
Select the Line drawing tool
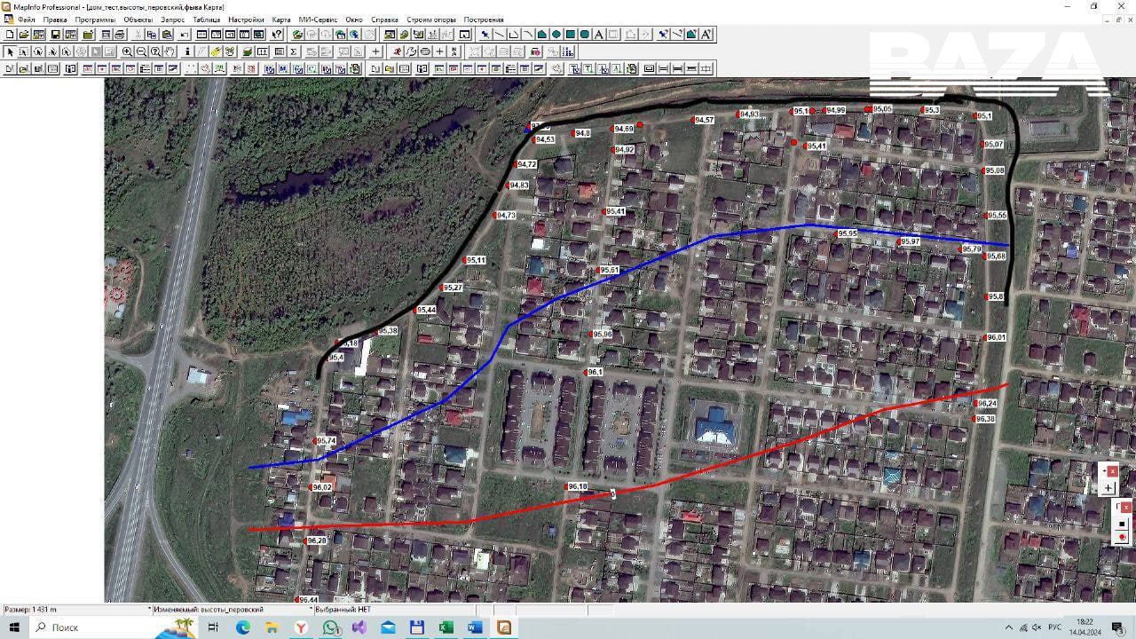coord(500,35)
